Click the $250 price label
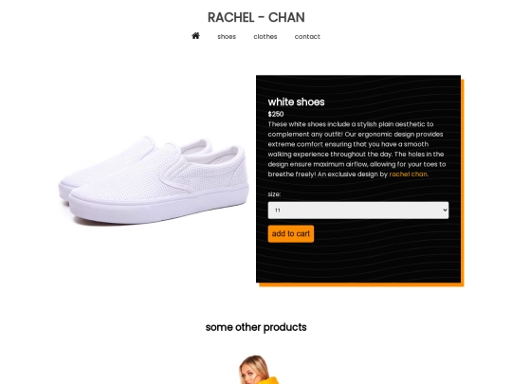 (x=276, y=114)
